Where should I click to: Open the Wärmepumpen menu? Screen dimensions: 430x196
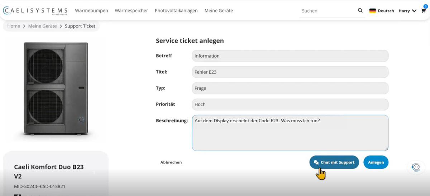coord(91,11)
